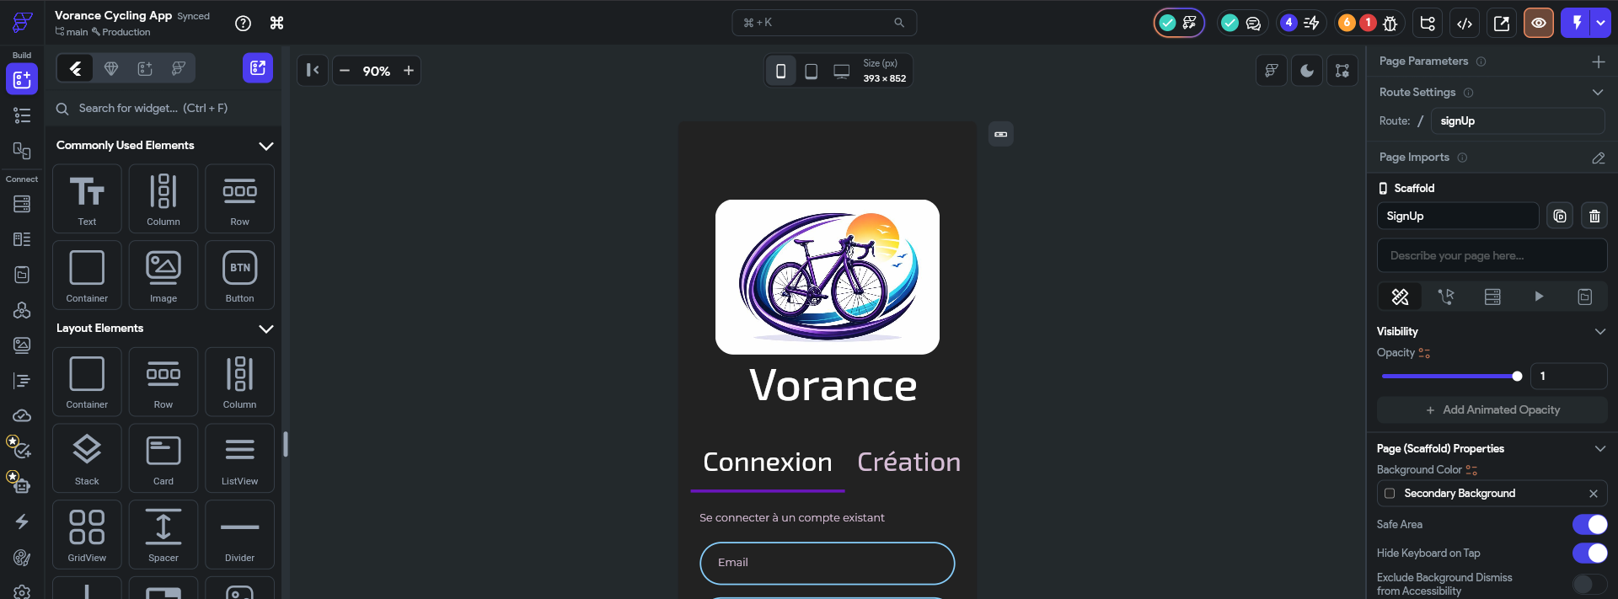Toggle Safe Area switch
Screen dimensions: 1618x599
point(1590,524)
